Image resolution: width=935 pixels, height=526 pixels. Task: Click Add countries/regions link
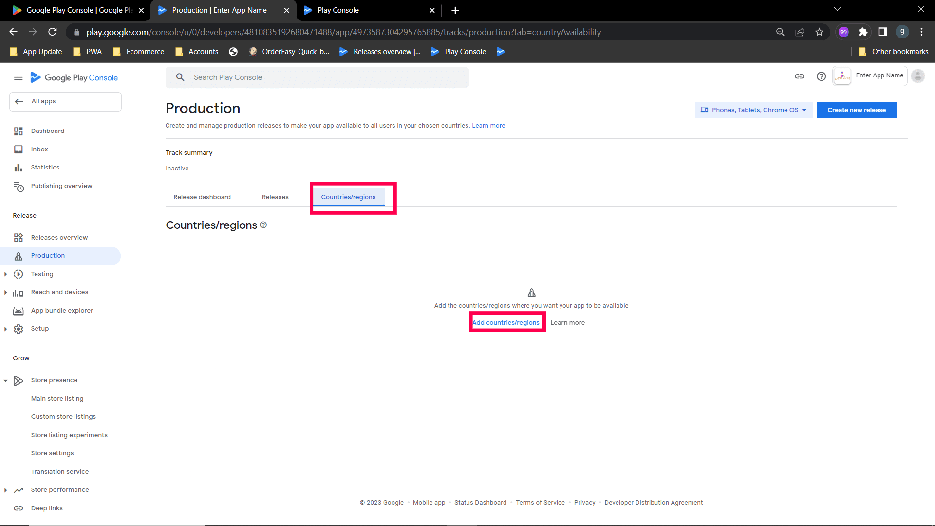click(x=506, y=323)
